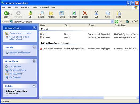Screen dimensions: 140x104
Task: Click the home icon beside Go
Action: tap(127, 21)
